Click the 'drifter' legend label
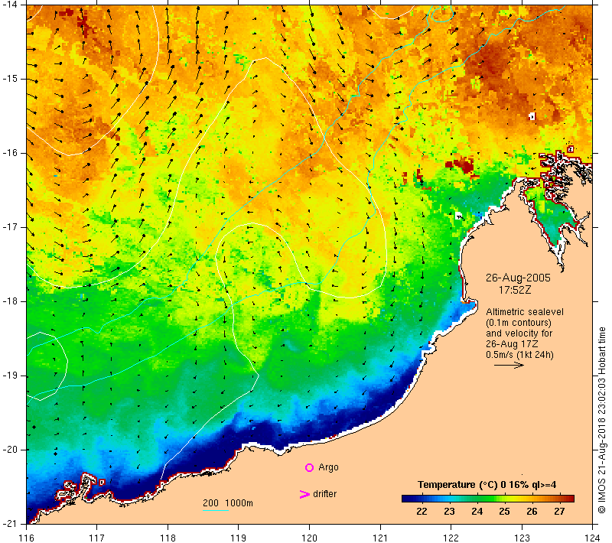 (324, 494)
